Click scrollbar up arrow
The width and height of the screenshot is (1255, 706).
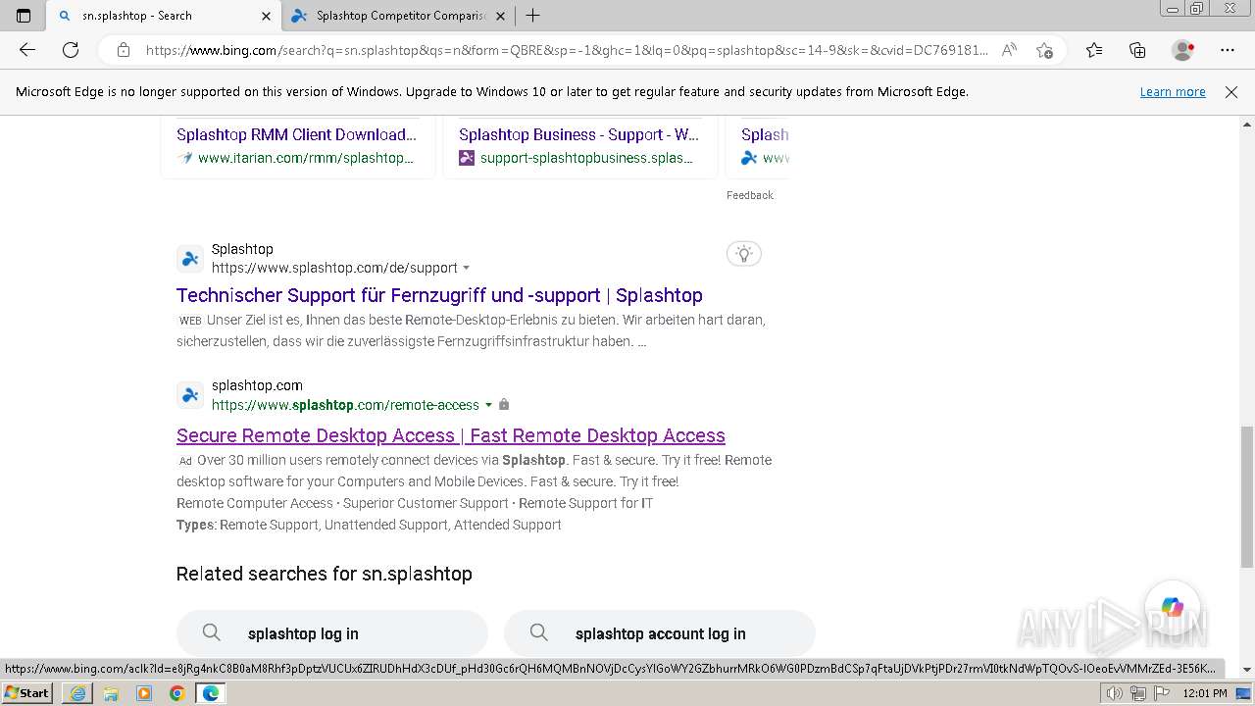(1247, 125)
